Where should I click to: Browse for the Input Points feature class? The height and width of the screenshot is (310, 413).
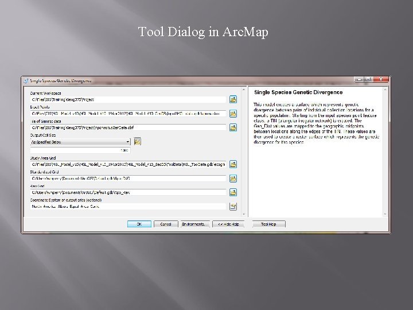tap(233, 114)
